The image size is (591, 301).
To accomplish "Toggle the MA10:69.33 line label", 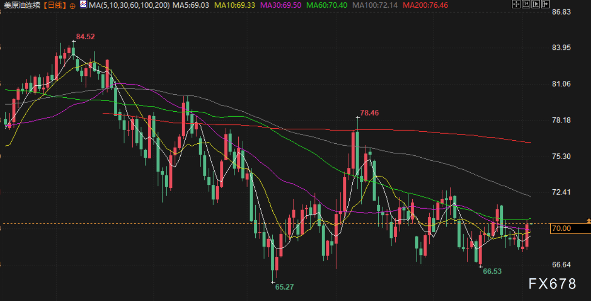I will [x=235, y=5].
